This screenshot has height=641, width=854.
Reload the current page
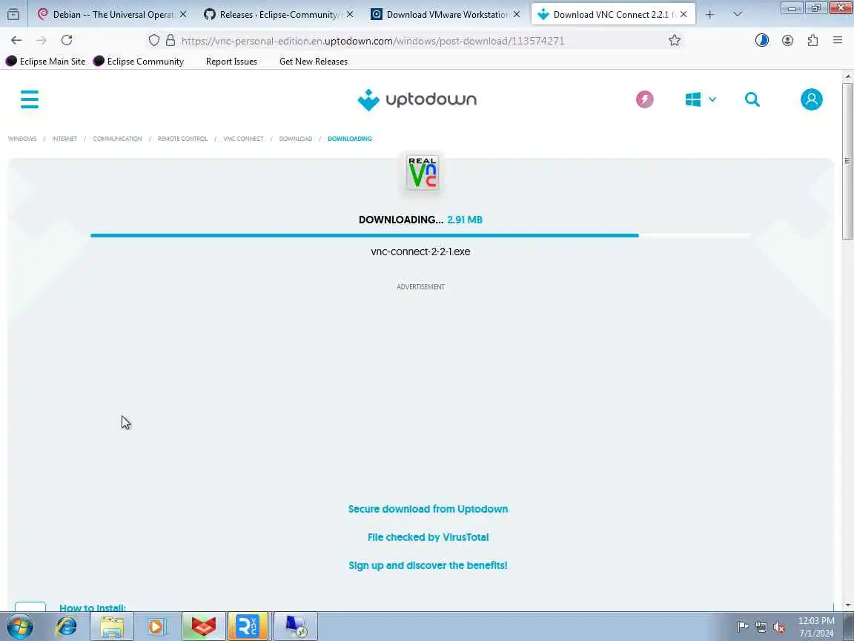[67, 40]
